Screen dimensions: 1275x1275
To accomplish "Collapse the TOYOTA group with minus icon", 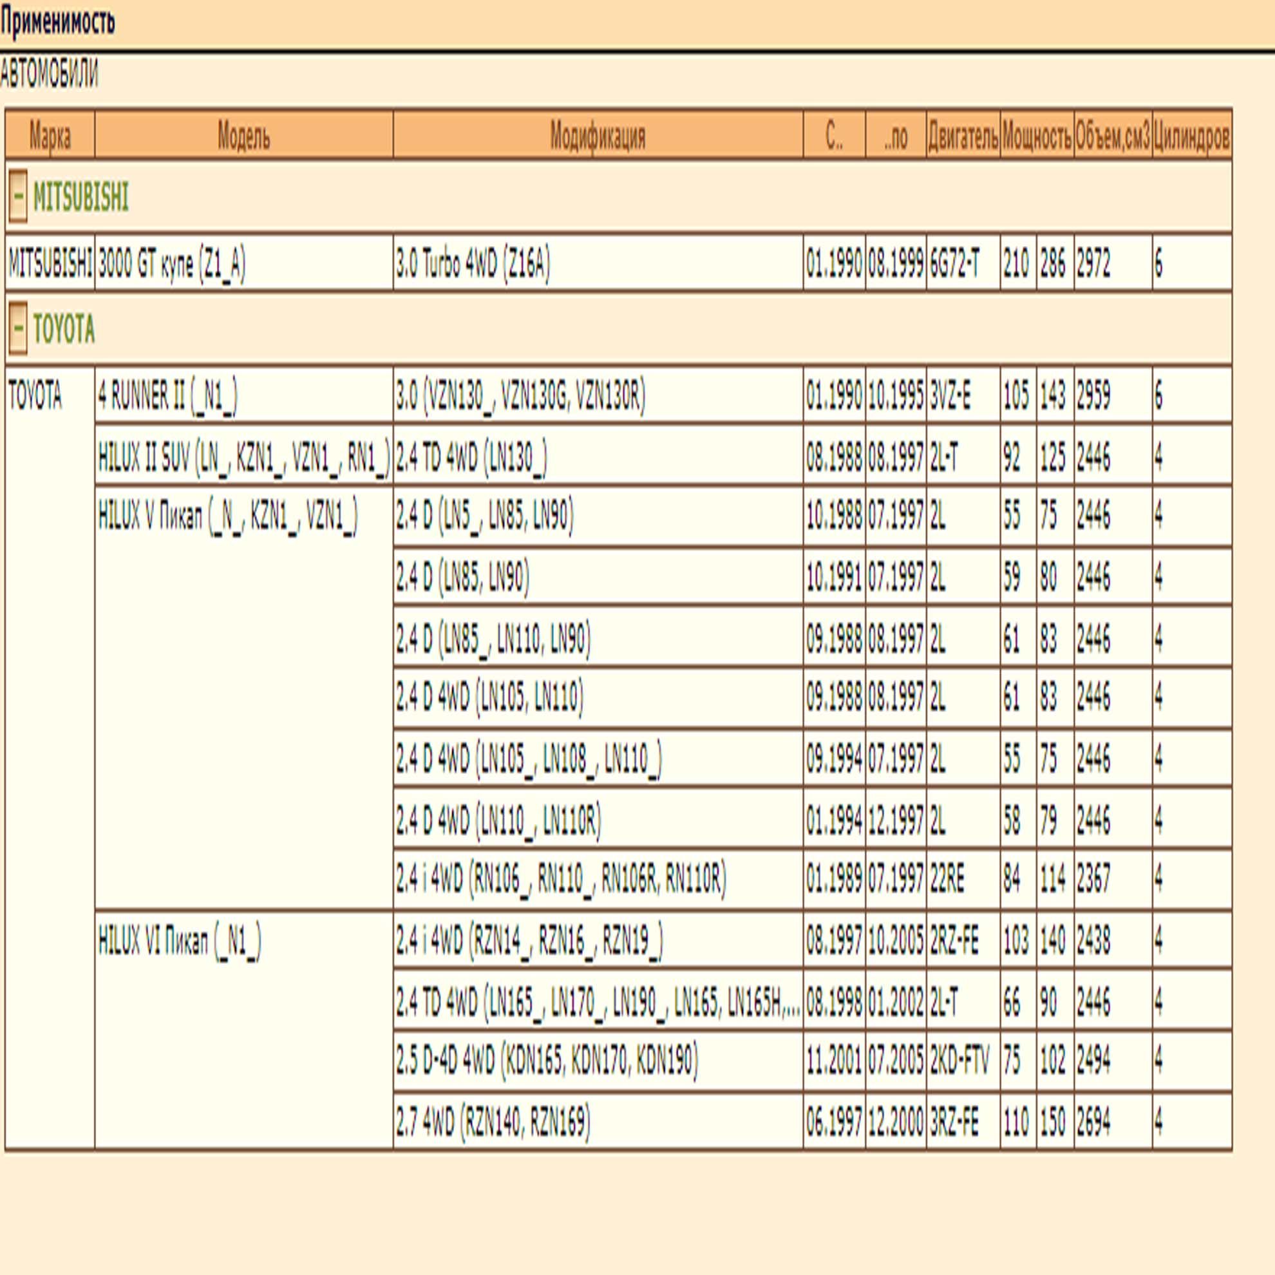I will 18,328.
